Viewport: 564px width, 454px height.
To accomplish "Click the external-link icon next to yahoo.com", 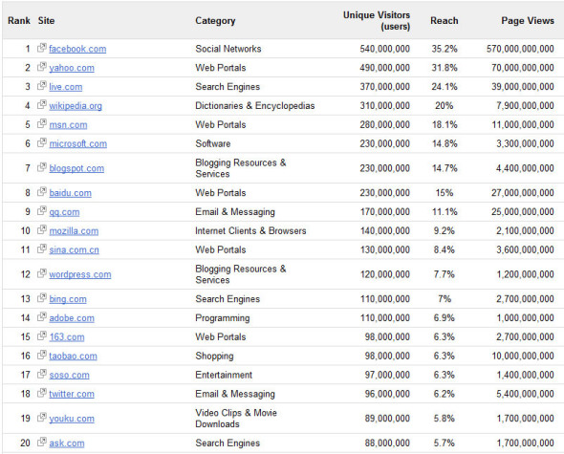I will (42, 67).
